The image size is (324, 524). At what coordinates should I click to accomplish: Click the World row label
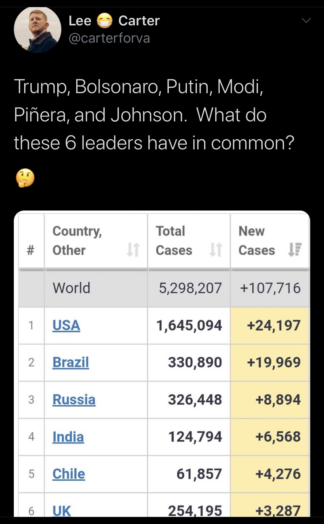tap(71, 288)
